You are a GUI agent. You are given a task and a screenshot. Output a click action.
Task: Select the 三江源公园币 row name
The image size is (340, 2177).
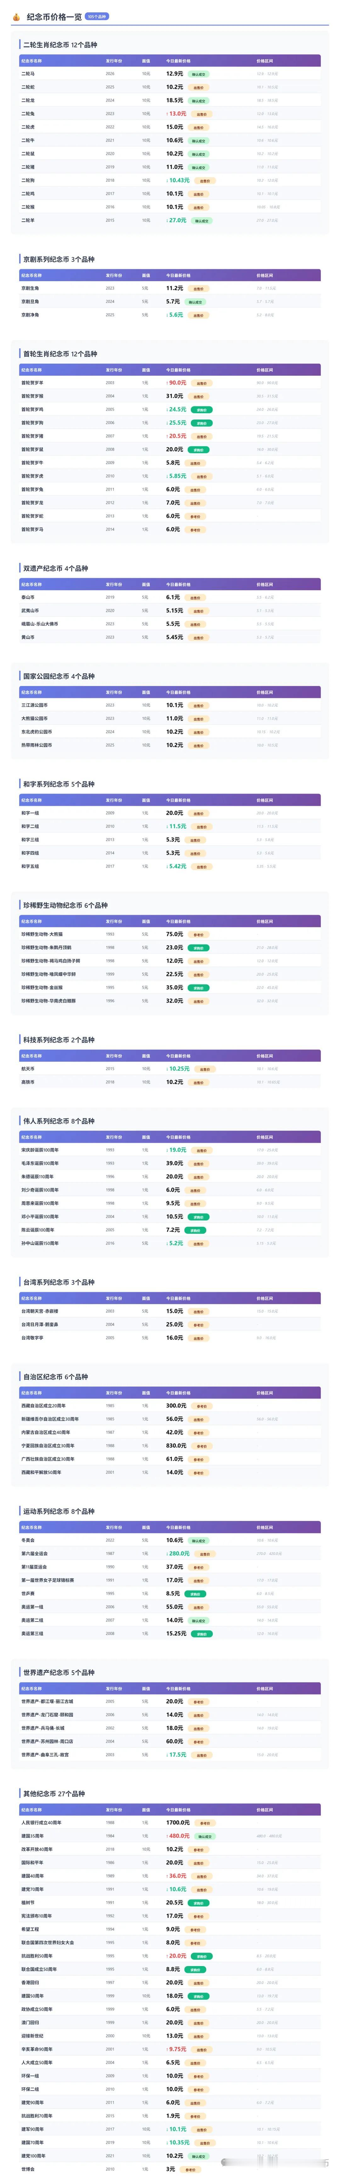pos(35,706)
